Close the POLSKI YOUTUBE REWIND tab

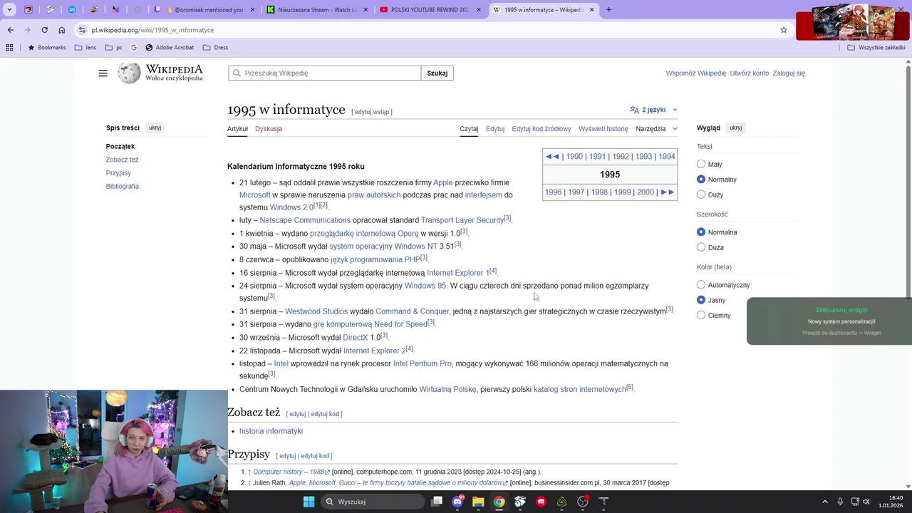(479, 10)
